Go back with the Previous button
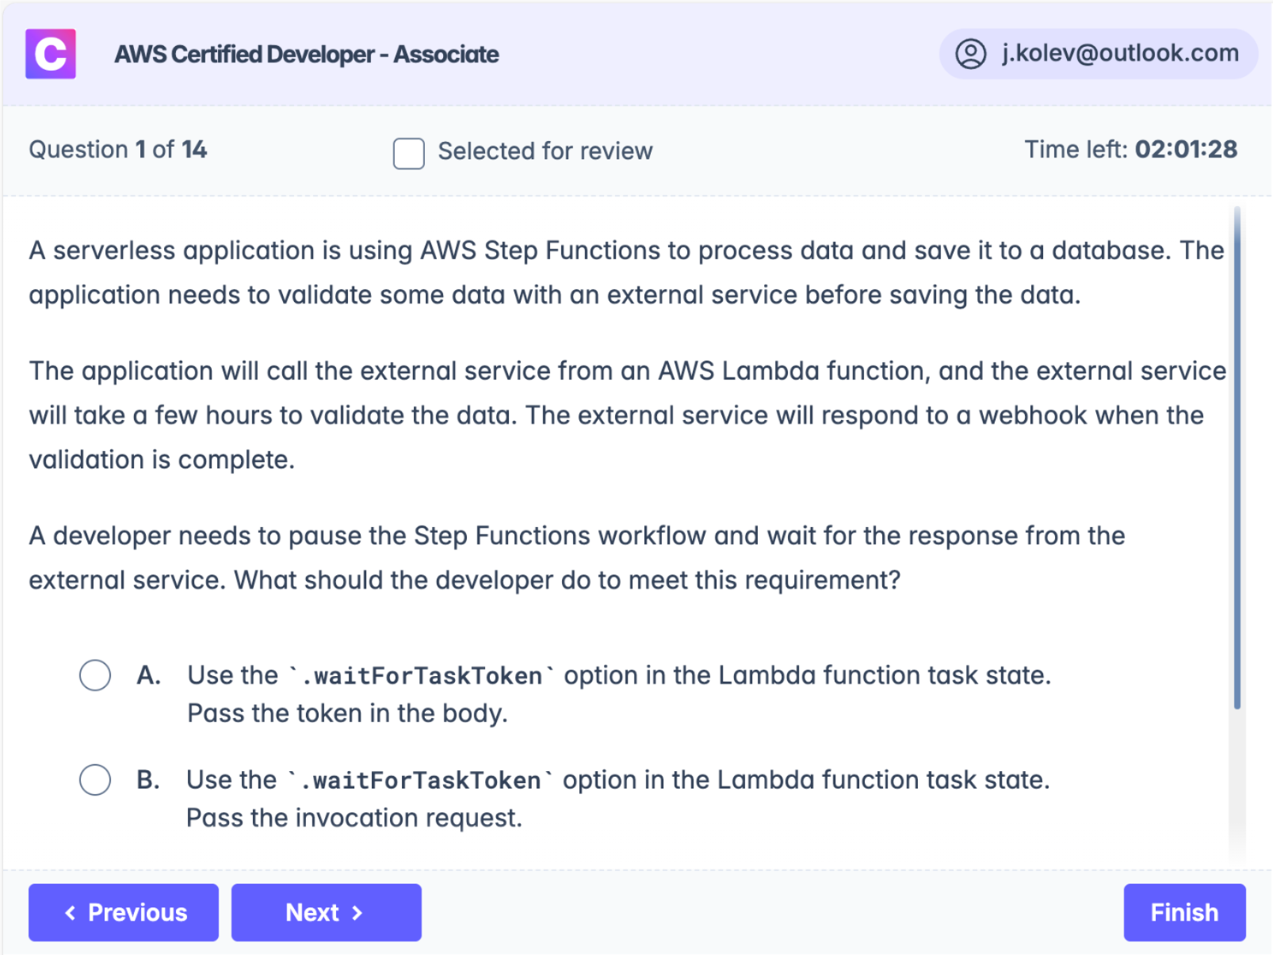1273x955 pixels. tap(124, 913)
